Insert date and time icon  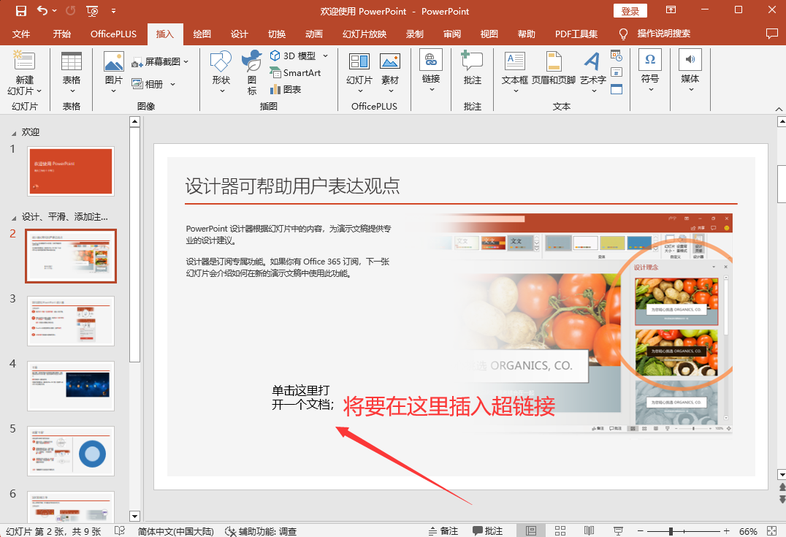[x=617, y=56]
